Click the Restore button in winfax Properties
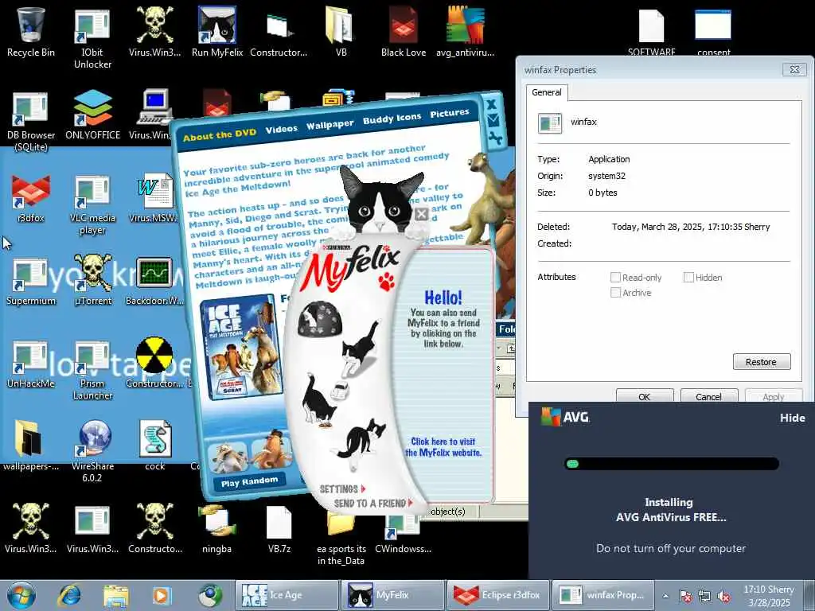This screenshot has width=815, height=611. tap(762, 362)
